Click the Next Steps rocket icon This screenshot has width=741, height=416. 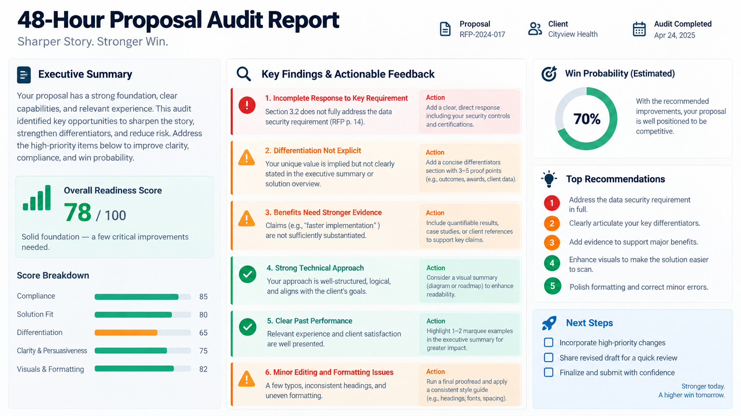click(x=549, y=323)
